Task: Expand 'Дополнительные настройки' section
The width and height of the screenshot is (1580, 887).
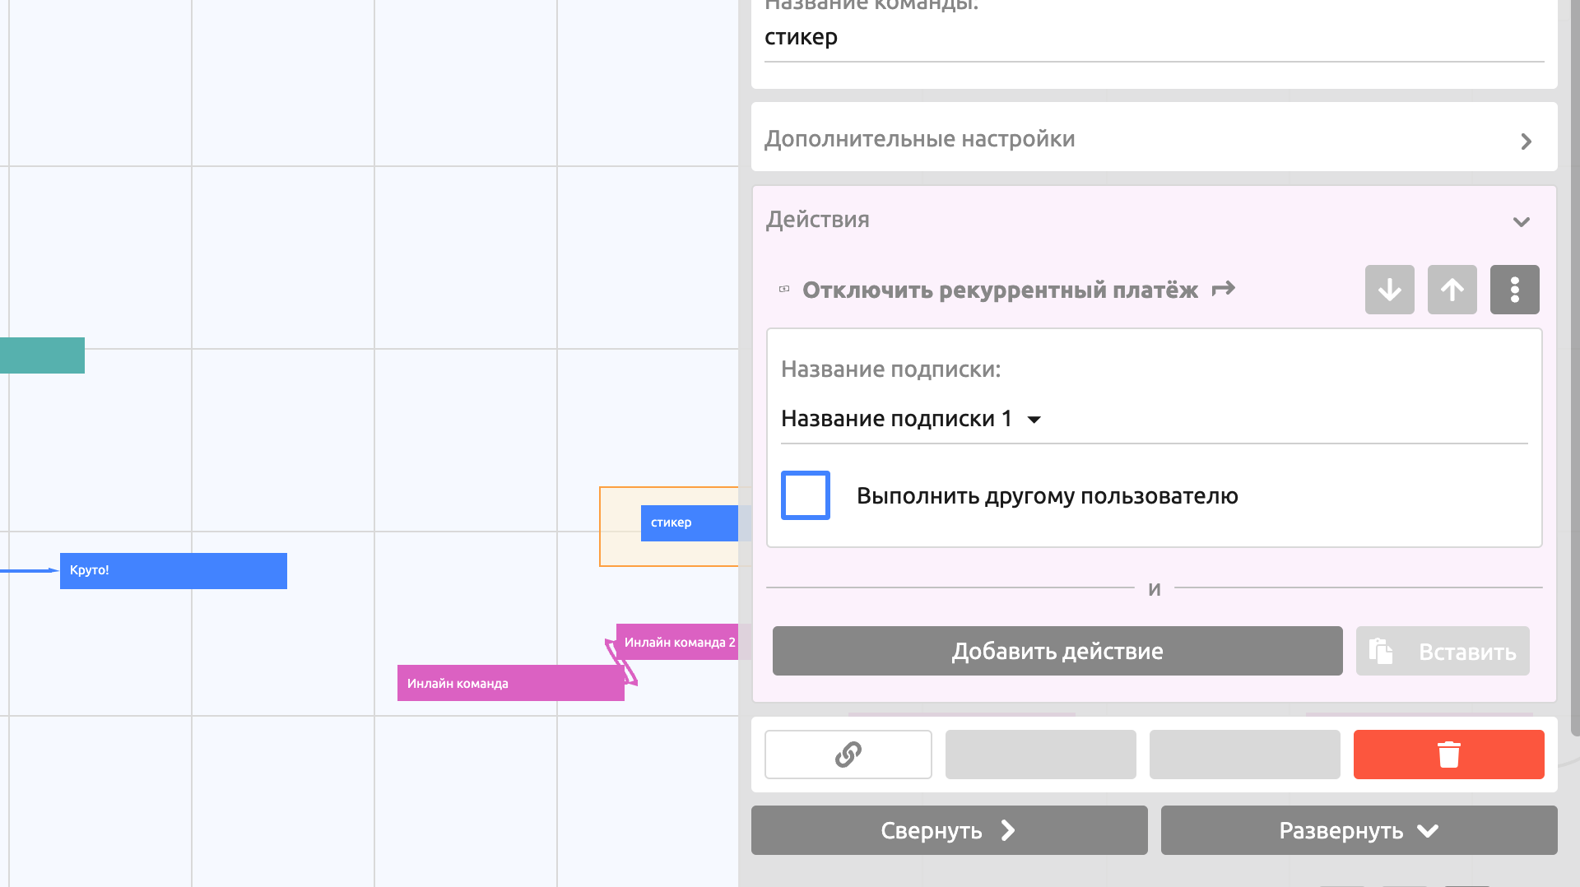Action: click(x=1154, y=137)
